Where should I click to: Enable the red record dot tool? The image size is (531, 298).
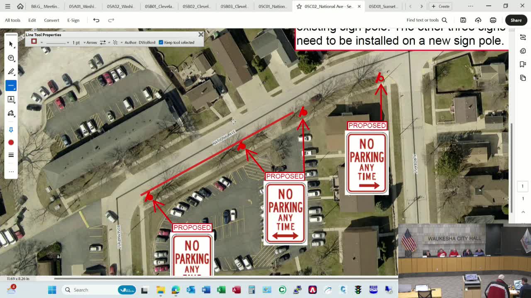coord(11,142)
